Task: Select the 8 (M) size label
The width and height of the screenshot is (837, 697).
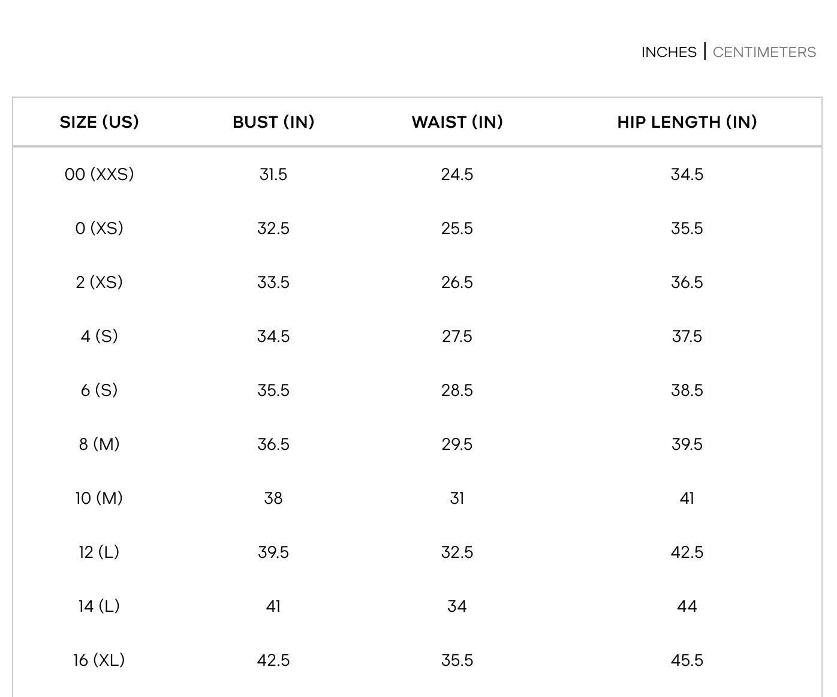Action: pos(99,444)
